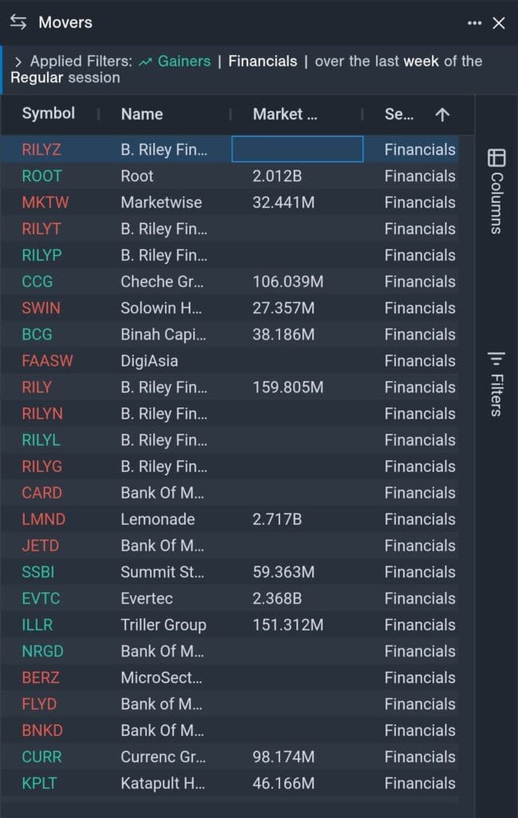Select the ROOT ticker symbol
This screenshot has height=818, width=518.
[41, 176]
